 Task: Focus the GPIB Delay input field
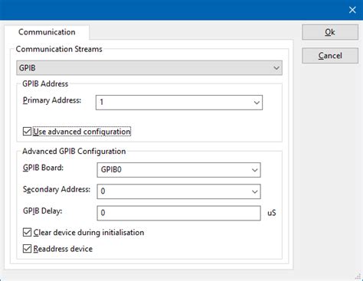click(178, 213)
